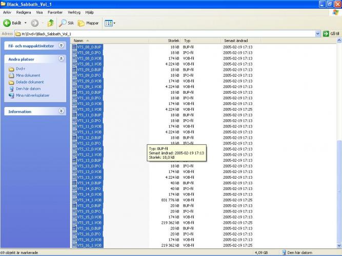Screen dimensions: 342x256
Task: Expand the Information panel
Action: coord(61,112)
